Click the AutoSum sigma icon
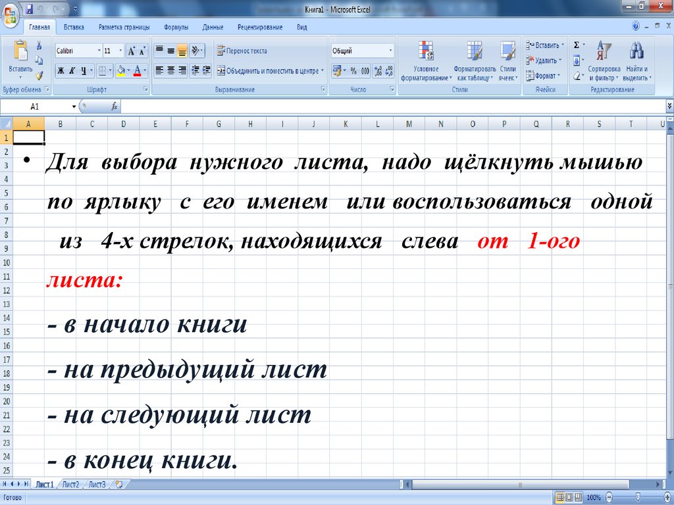 (577, 45)
